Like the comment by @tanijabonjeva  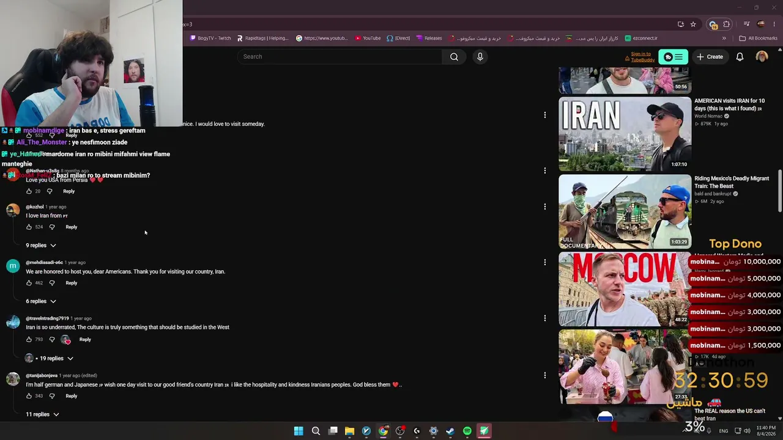tap(29, 396)
